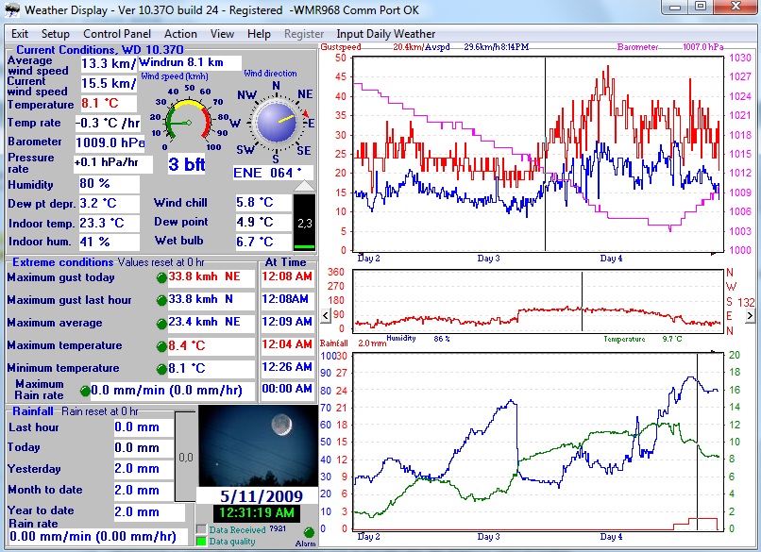Open the Action menu

pyautogui.click(x=180, y=34)
